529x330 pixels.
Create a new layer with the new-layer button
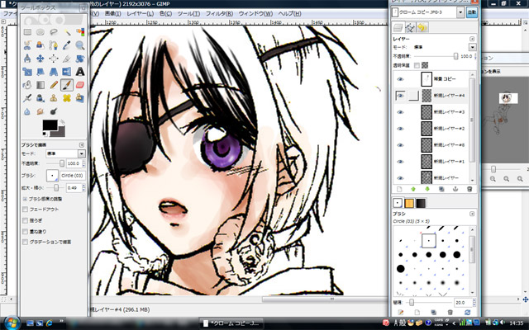point(399,189)
